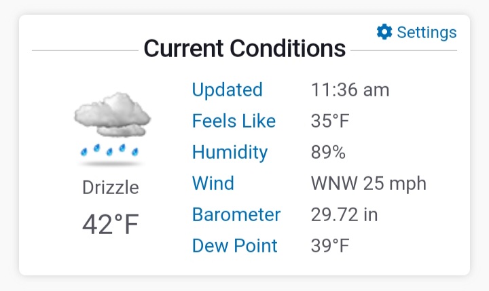Select the Drizzle condition text

(111, 188)
